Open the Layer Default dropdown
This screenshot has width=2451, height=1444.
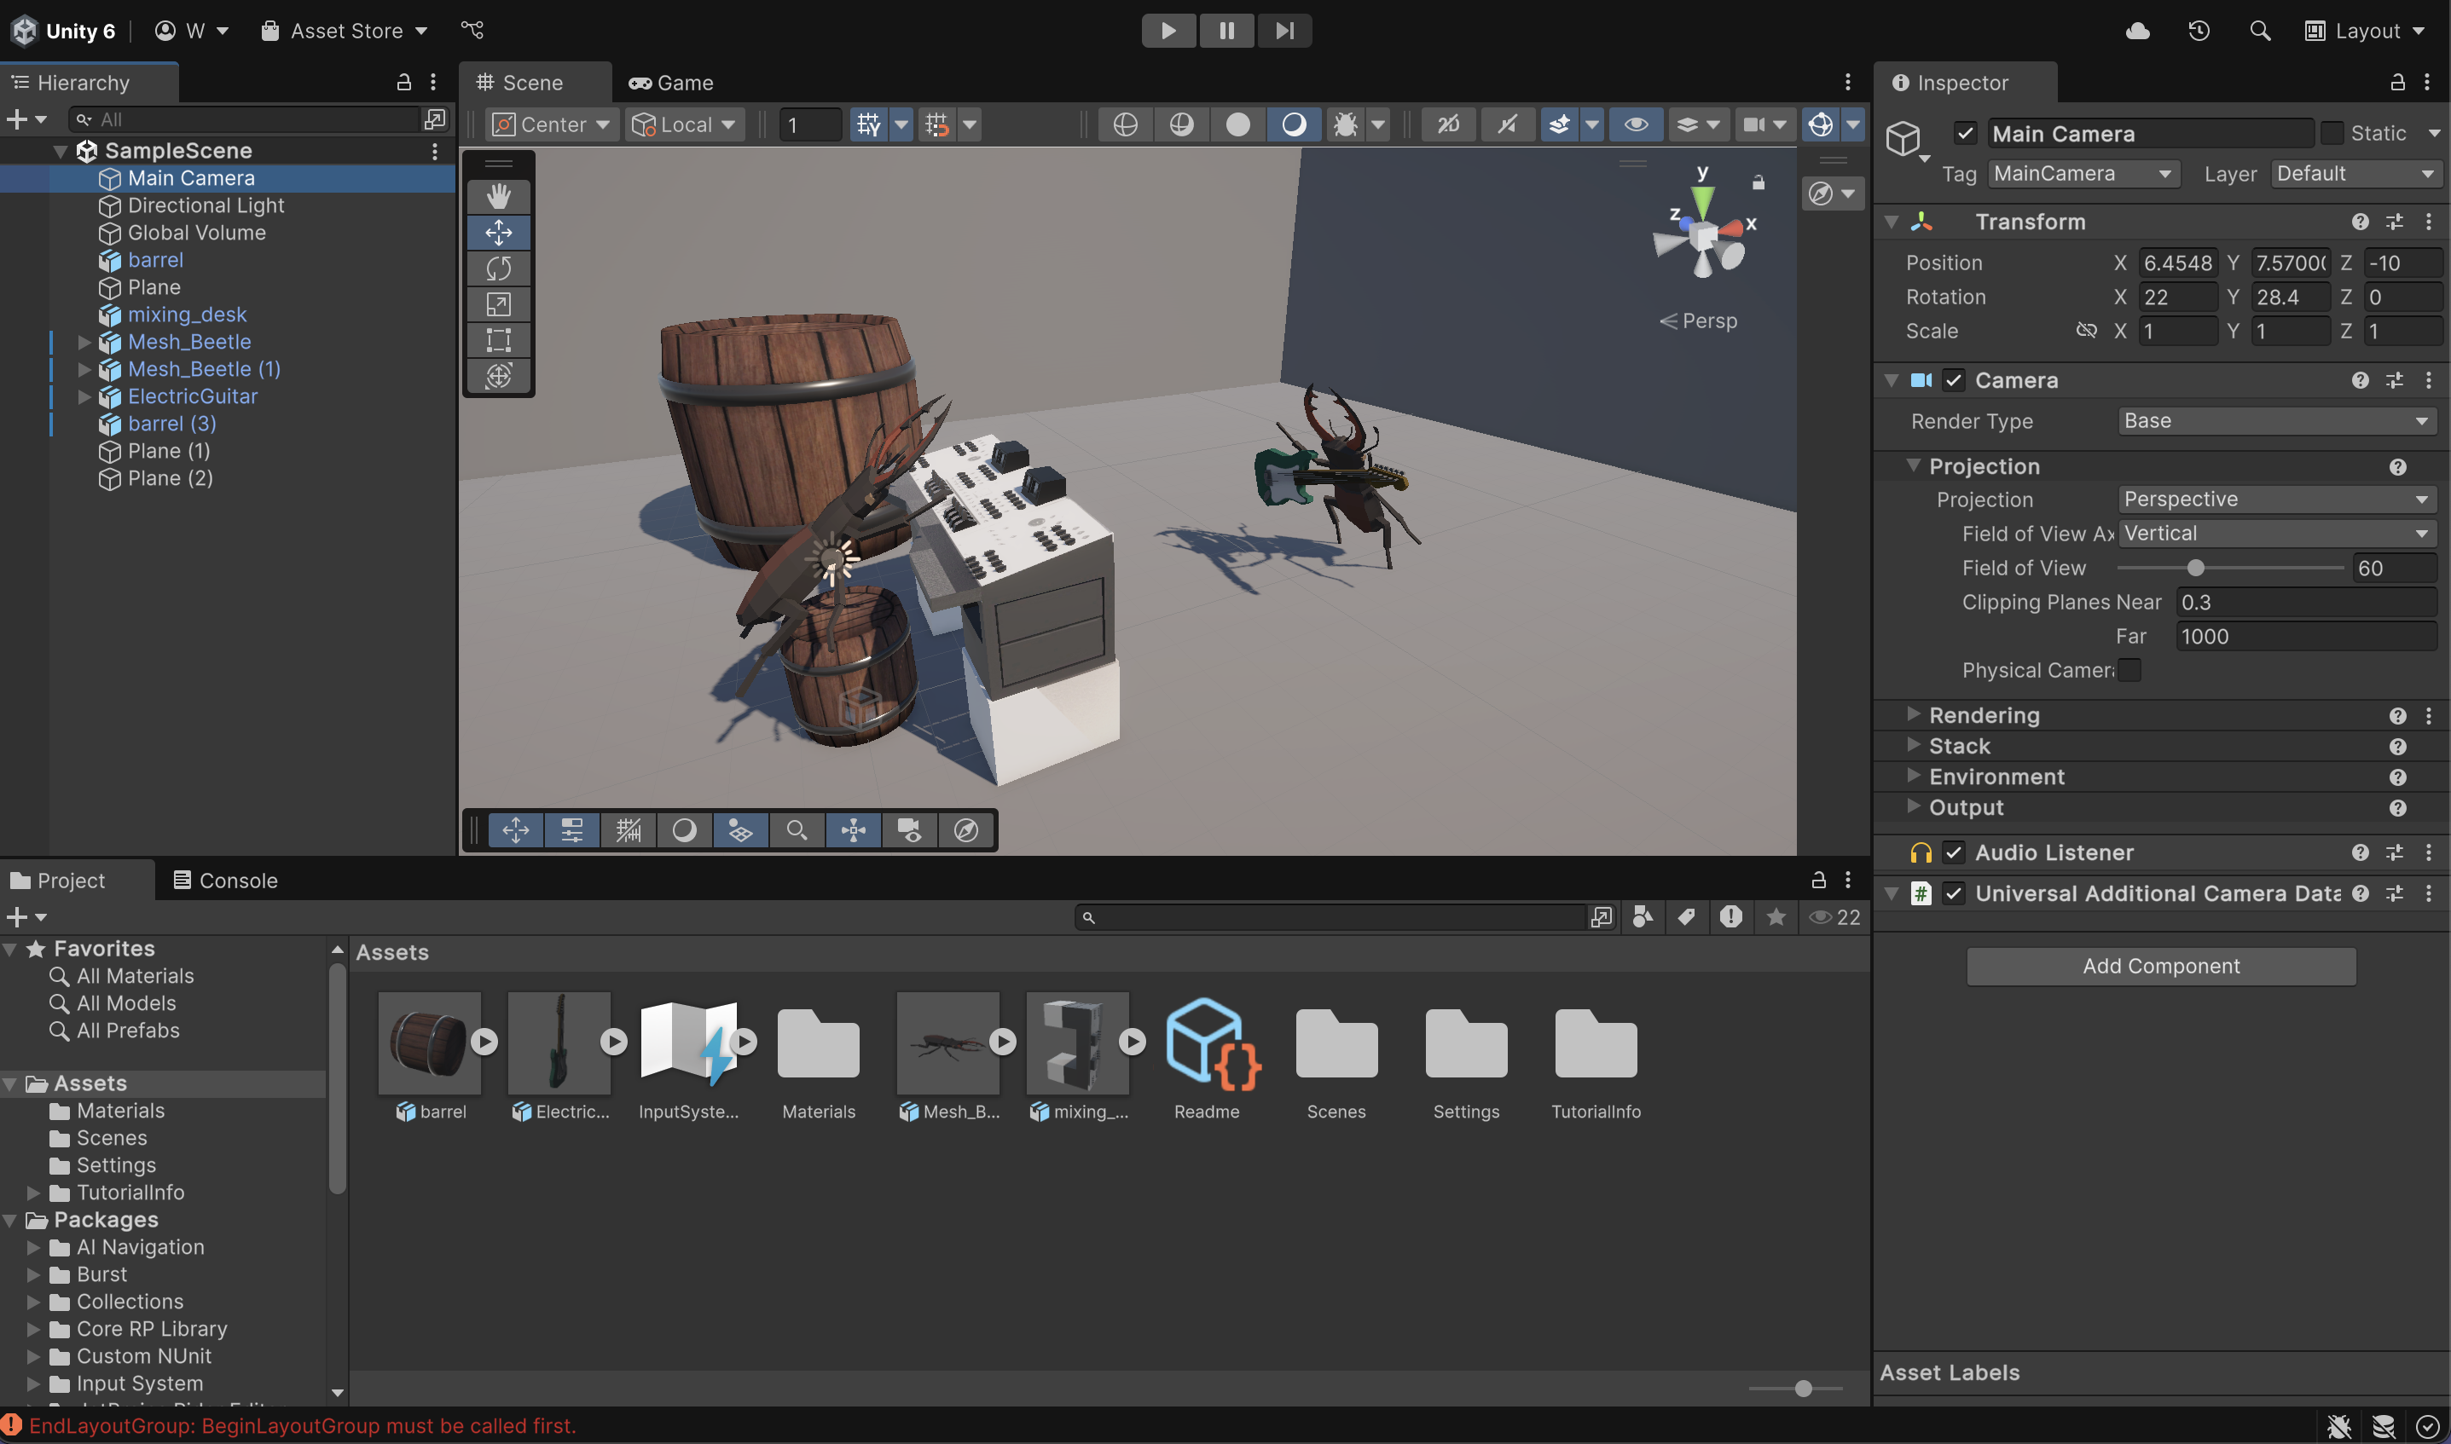(2355, 174)
